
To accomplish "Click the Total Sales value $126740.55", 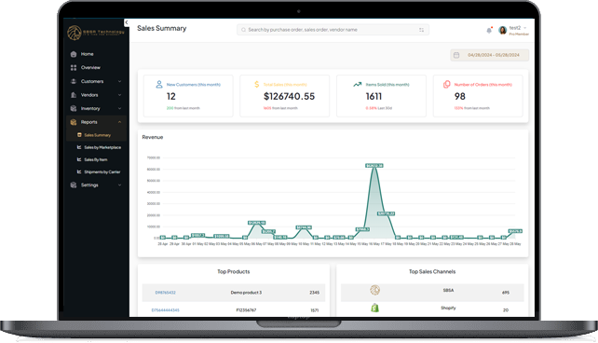I will click(x=289, y=97).
